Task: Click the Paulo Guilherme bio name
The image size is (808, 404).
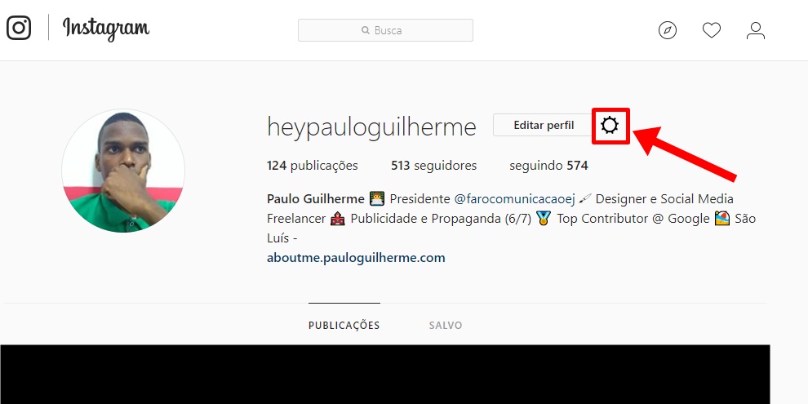Action: (x=315, y=199)
